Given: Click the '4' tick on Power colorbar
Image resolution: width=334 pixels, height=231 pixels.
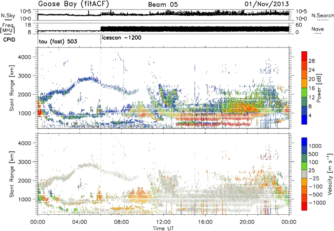Looking at the screenshot, I should [x=310, y=115].
